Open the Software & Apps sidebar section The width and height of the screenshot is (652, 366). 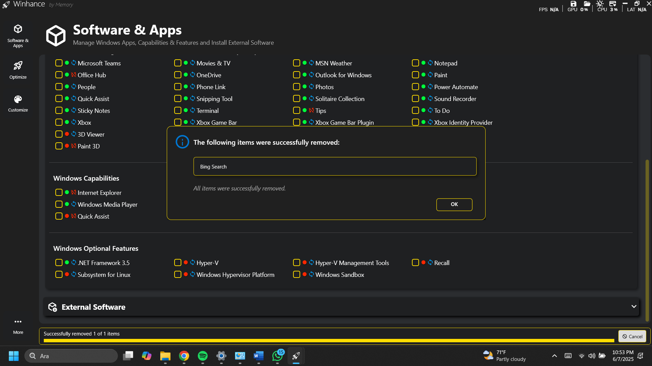click(x=18, y=36)
